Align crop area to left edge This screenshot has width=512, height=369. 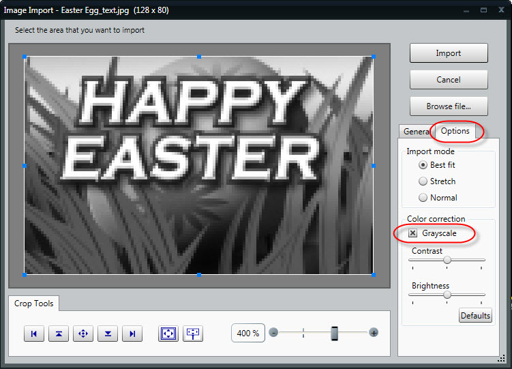click(34, 334)
